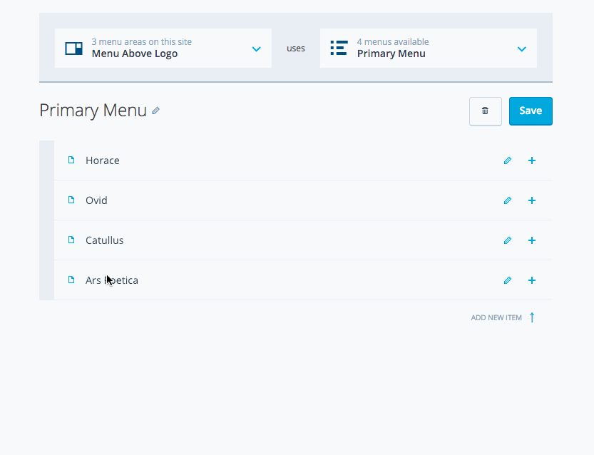Screen dimensions: 594x455
Task: Select the Catullus menu item
Action: point(105,240)
